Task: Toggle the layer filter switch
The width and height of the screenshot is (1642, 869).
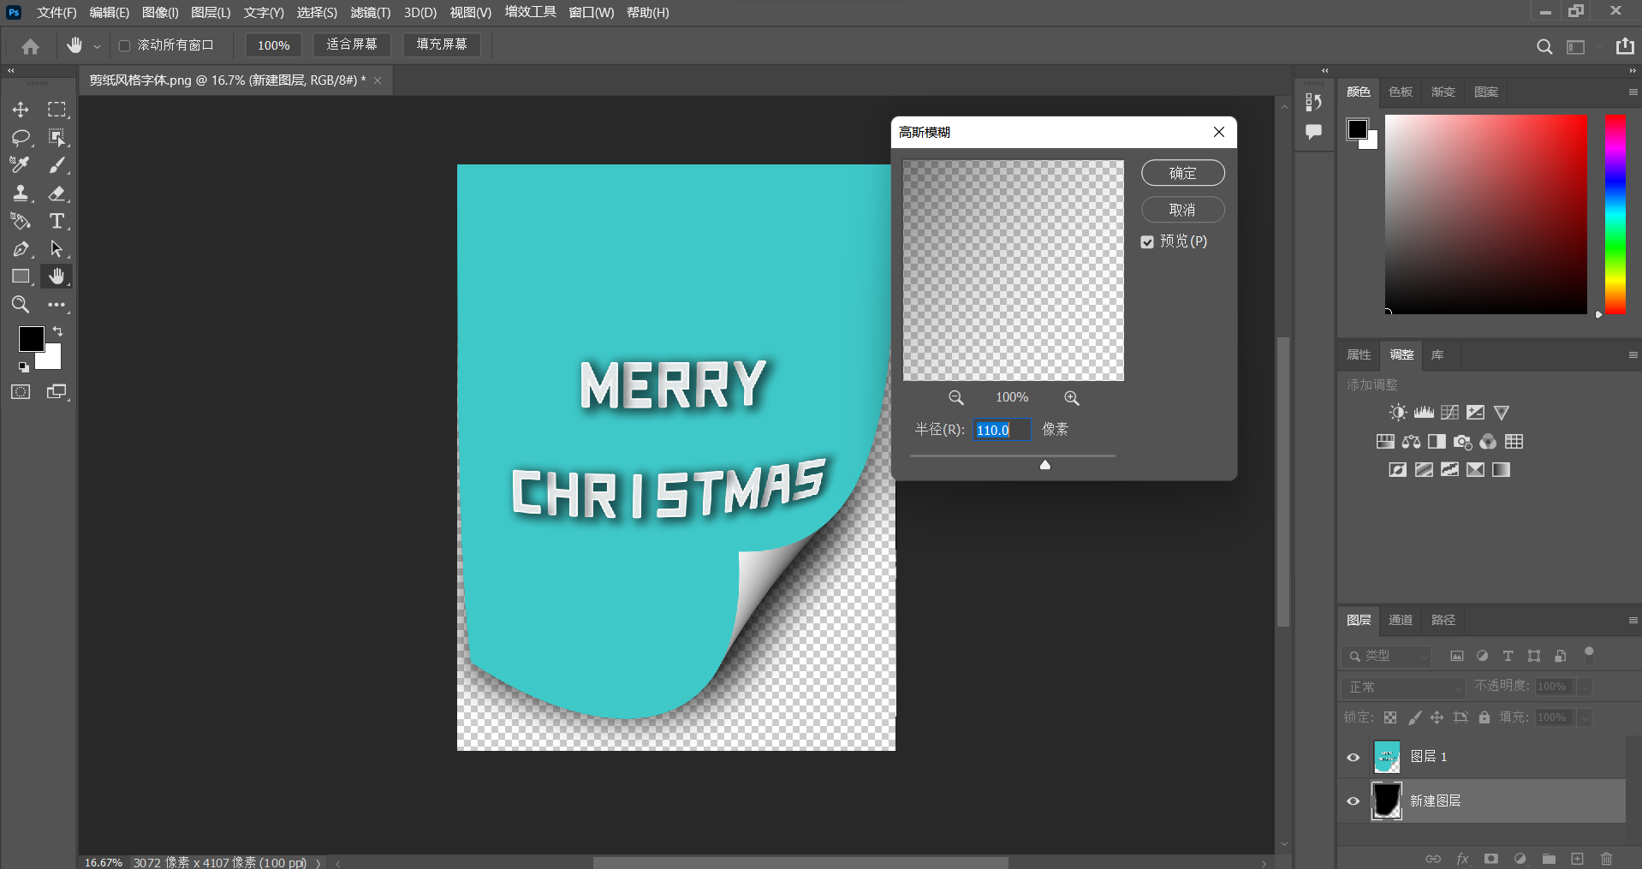Action: (x=1589, y=655)
